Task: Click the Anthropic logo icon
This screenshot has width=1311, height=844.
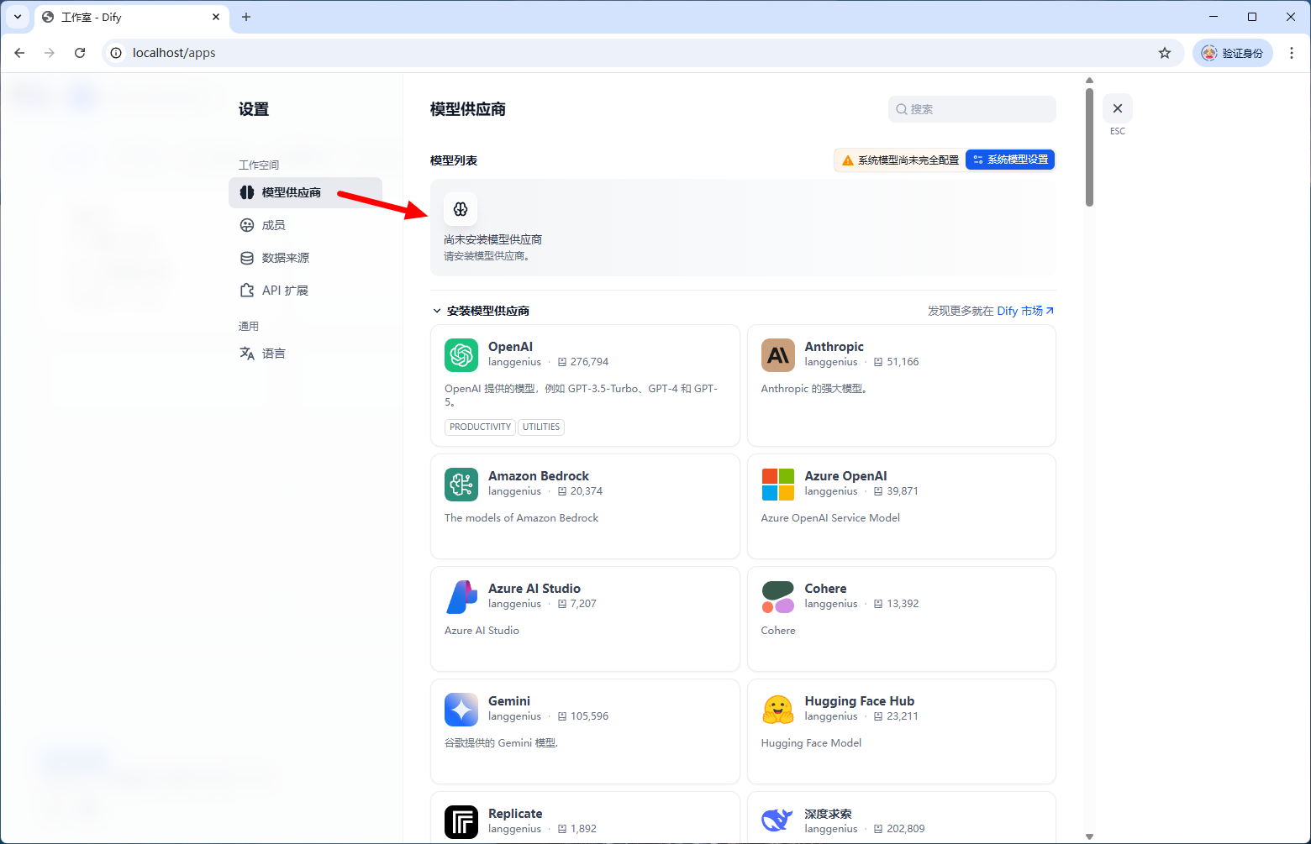Action: tap(777, 355)
